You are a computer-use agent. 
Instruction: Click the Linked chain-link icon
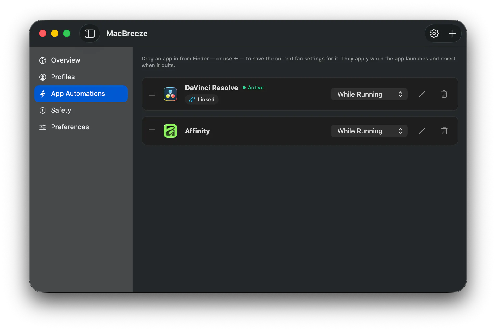(x=192, y=100)
